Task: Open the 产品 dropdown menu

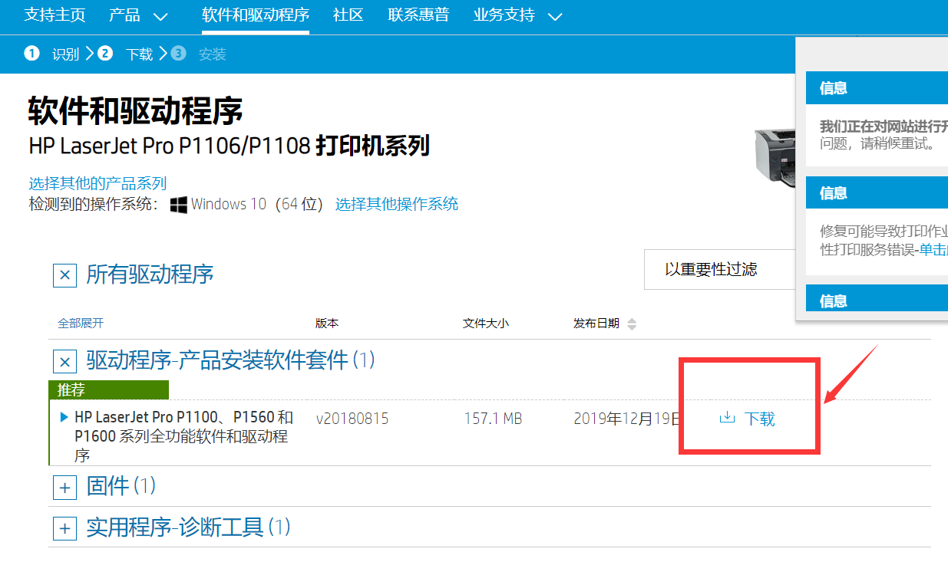Action: coord(138,15)
